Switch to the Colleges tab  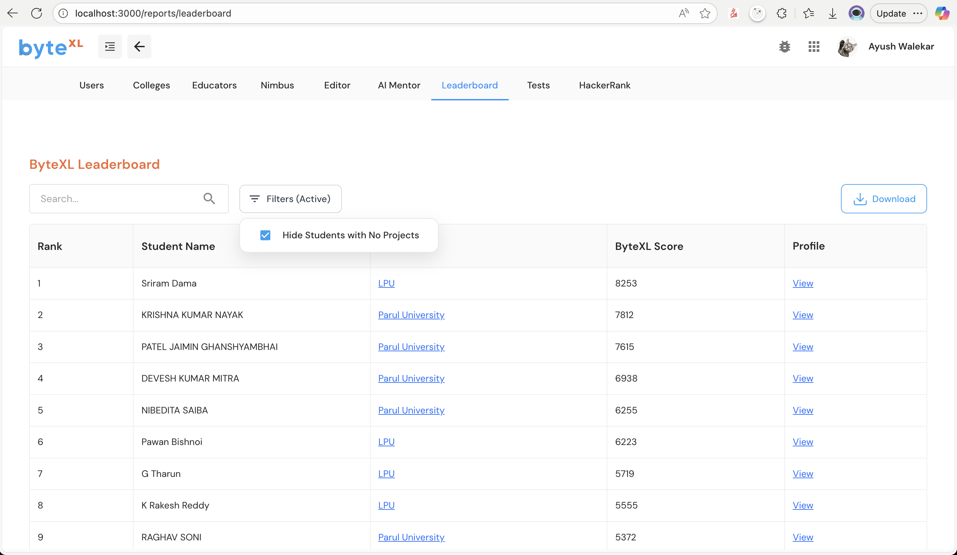pos(151,85)
